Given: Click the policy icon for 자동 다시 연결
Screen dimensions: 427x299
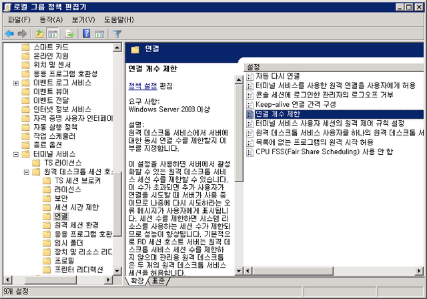Looking at the screenshot, I should 250,76.
